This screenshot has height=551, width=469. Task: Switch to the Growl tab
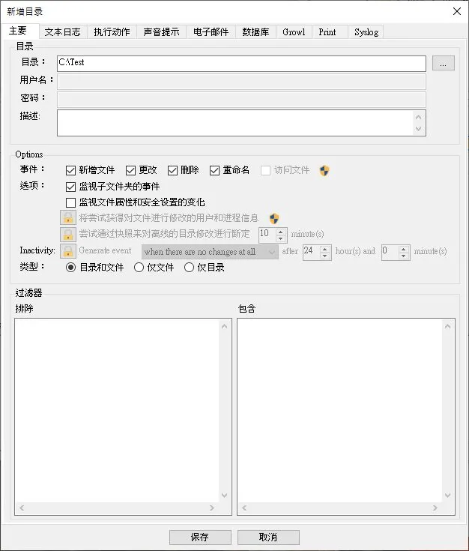pos(294,32)
